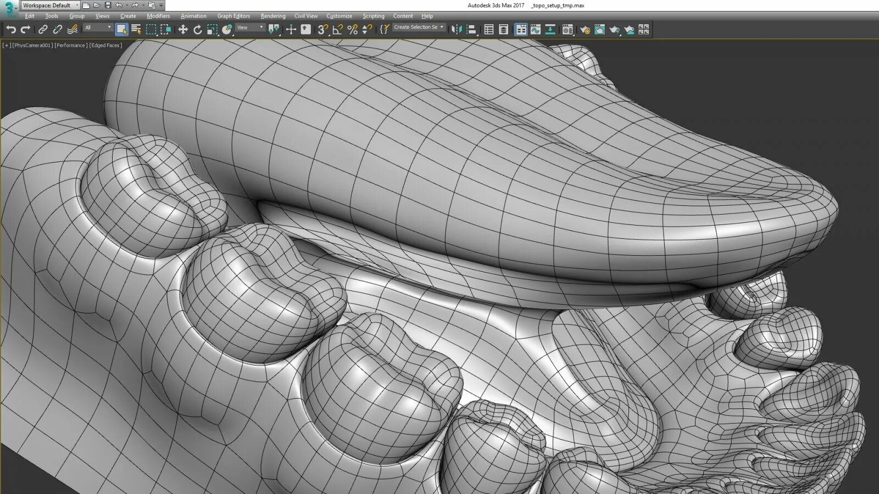The width and height of the screenshot is (879, 494).
Task: Click the [Edged Faces] viewport label
Action: pyautogui.click(x=105, y=46)
